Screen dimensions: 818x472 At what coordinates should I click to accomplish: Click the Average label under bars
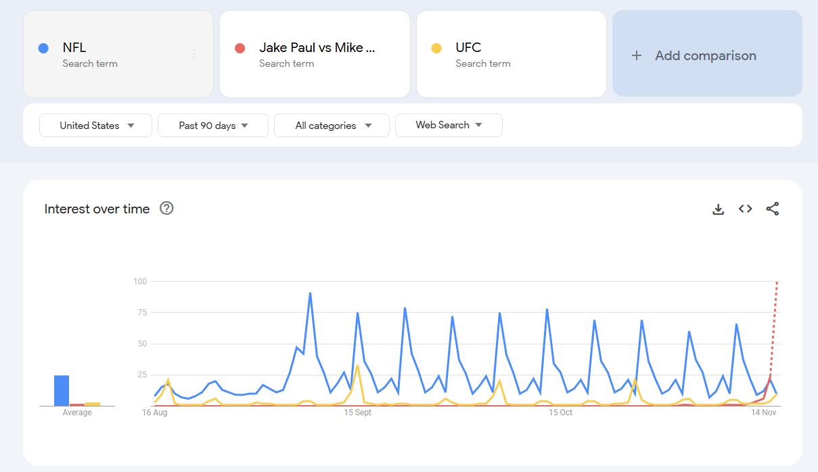click(77, 413)
